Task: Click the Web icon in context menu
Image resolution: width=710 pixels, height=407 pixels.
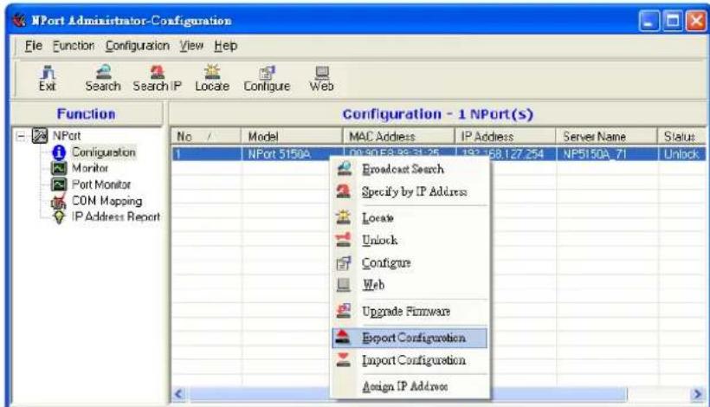Action: tap(344, 285)
